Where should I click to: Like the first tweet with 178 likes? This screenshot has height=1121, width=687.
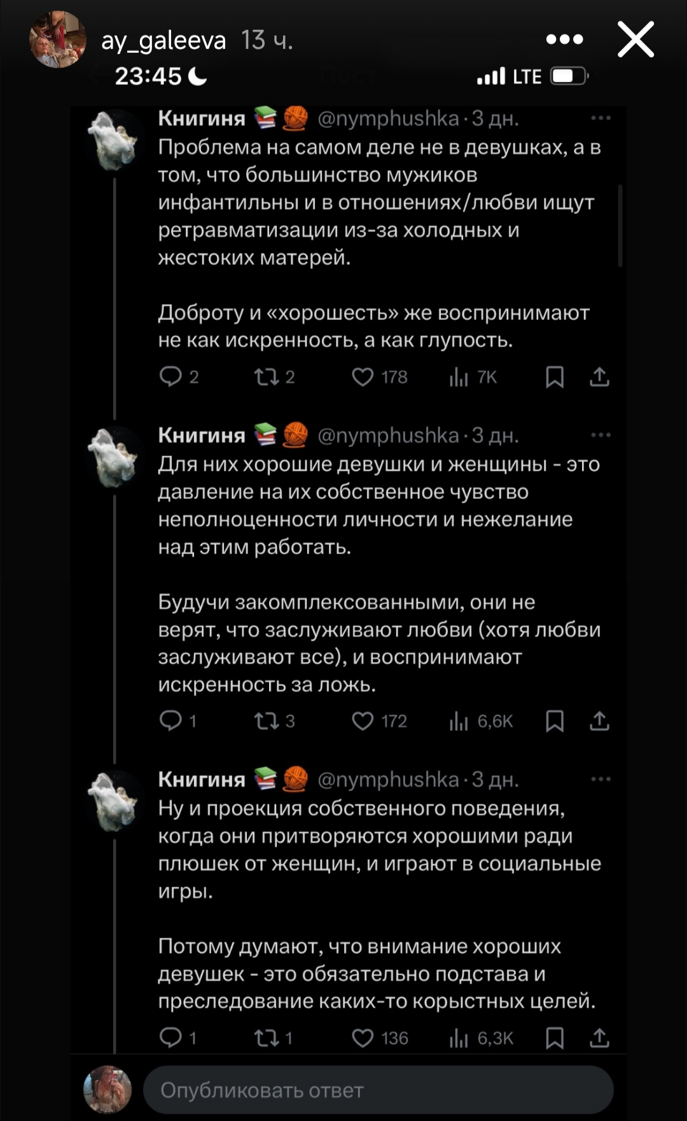(379, 377)
